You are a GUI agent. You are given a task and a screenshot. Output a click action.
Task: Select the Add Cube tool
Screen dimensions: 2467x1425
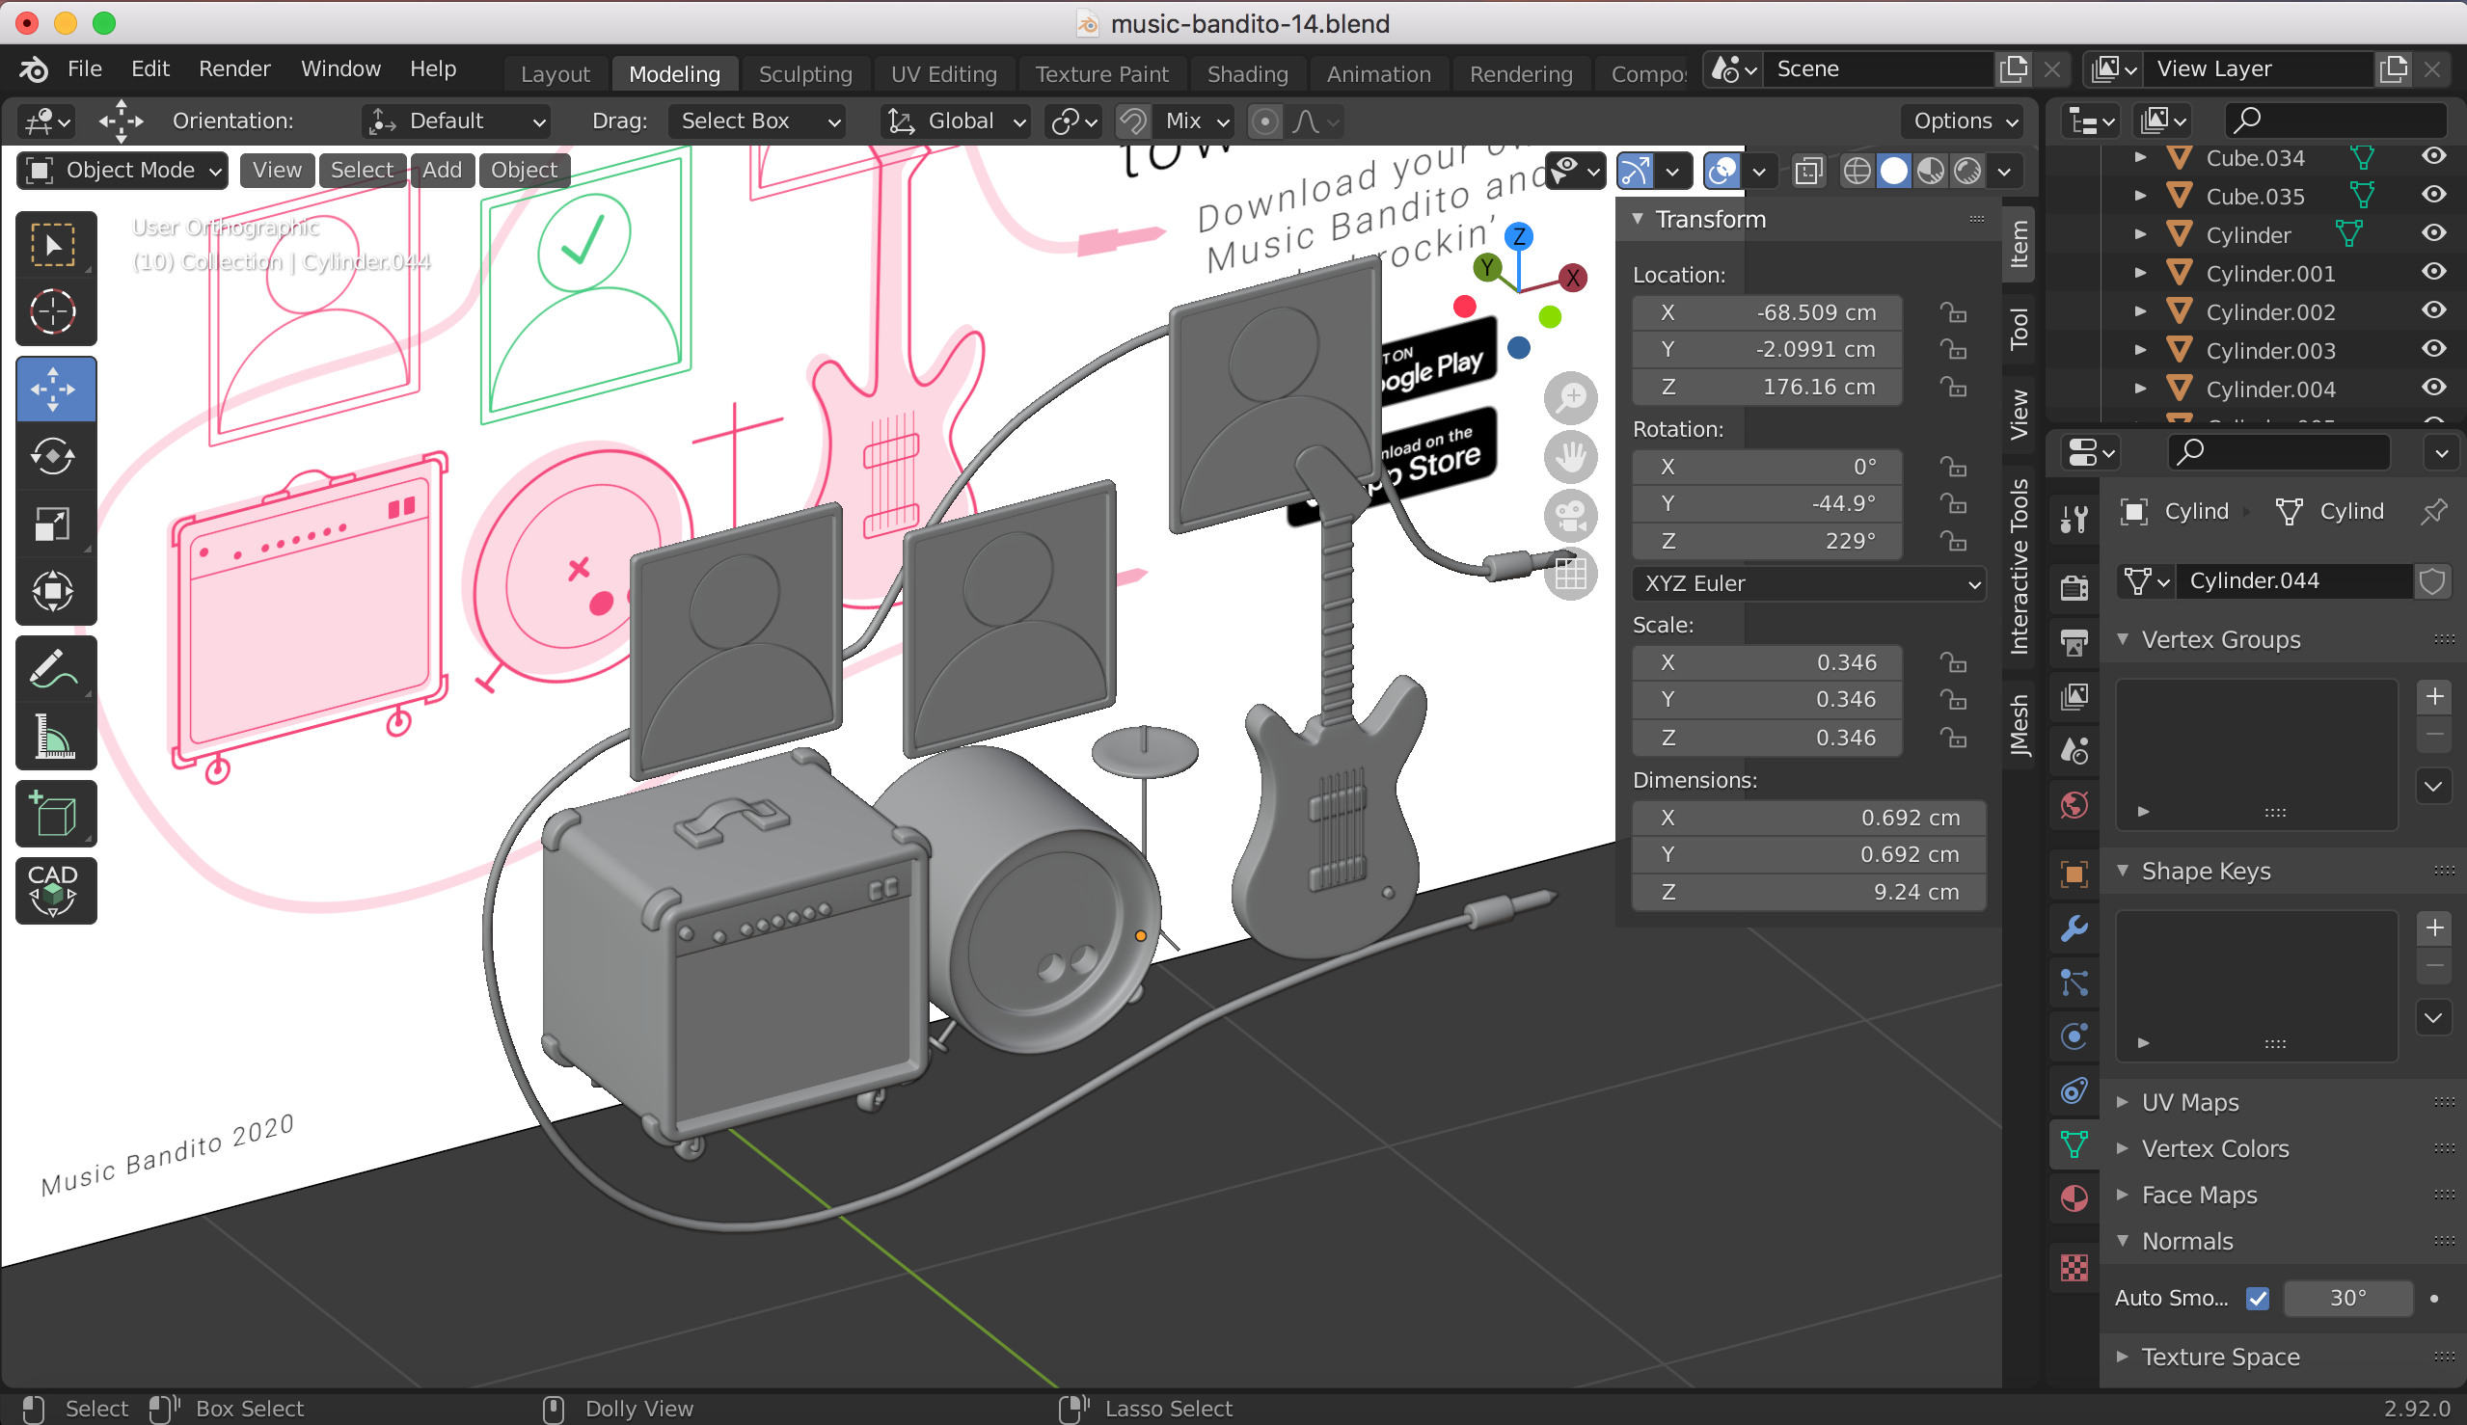click(54, 815)
